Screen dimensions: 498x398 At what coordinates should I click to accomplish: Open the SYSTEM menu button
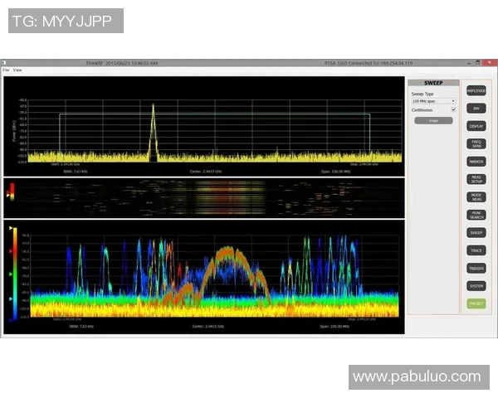coord(476,286)
